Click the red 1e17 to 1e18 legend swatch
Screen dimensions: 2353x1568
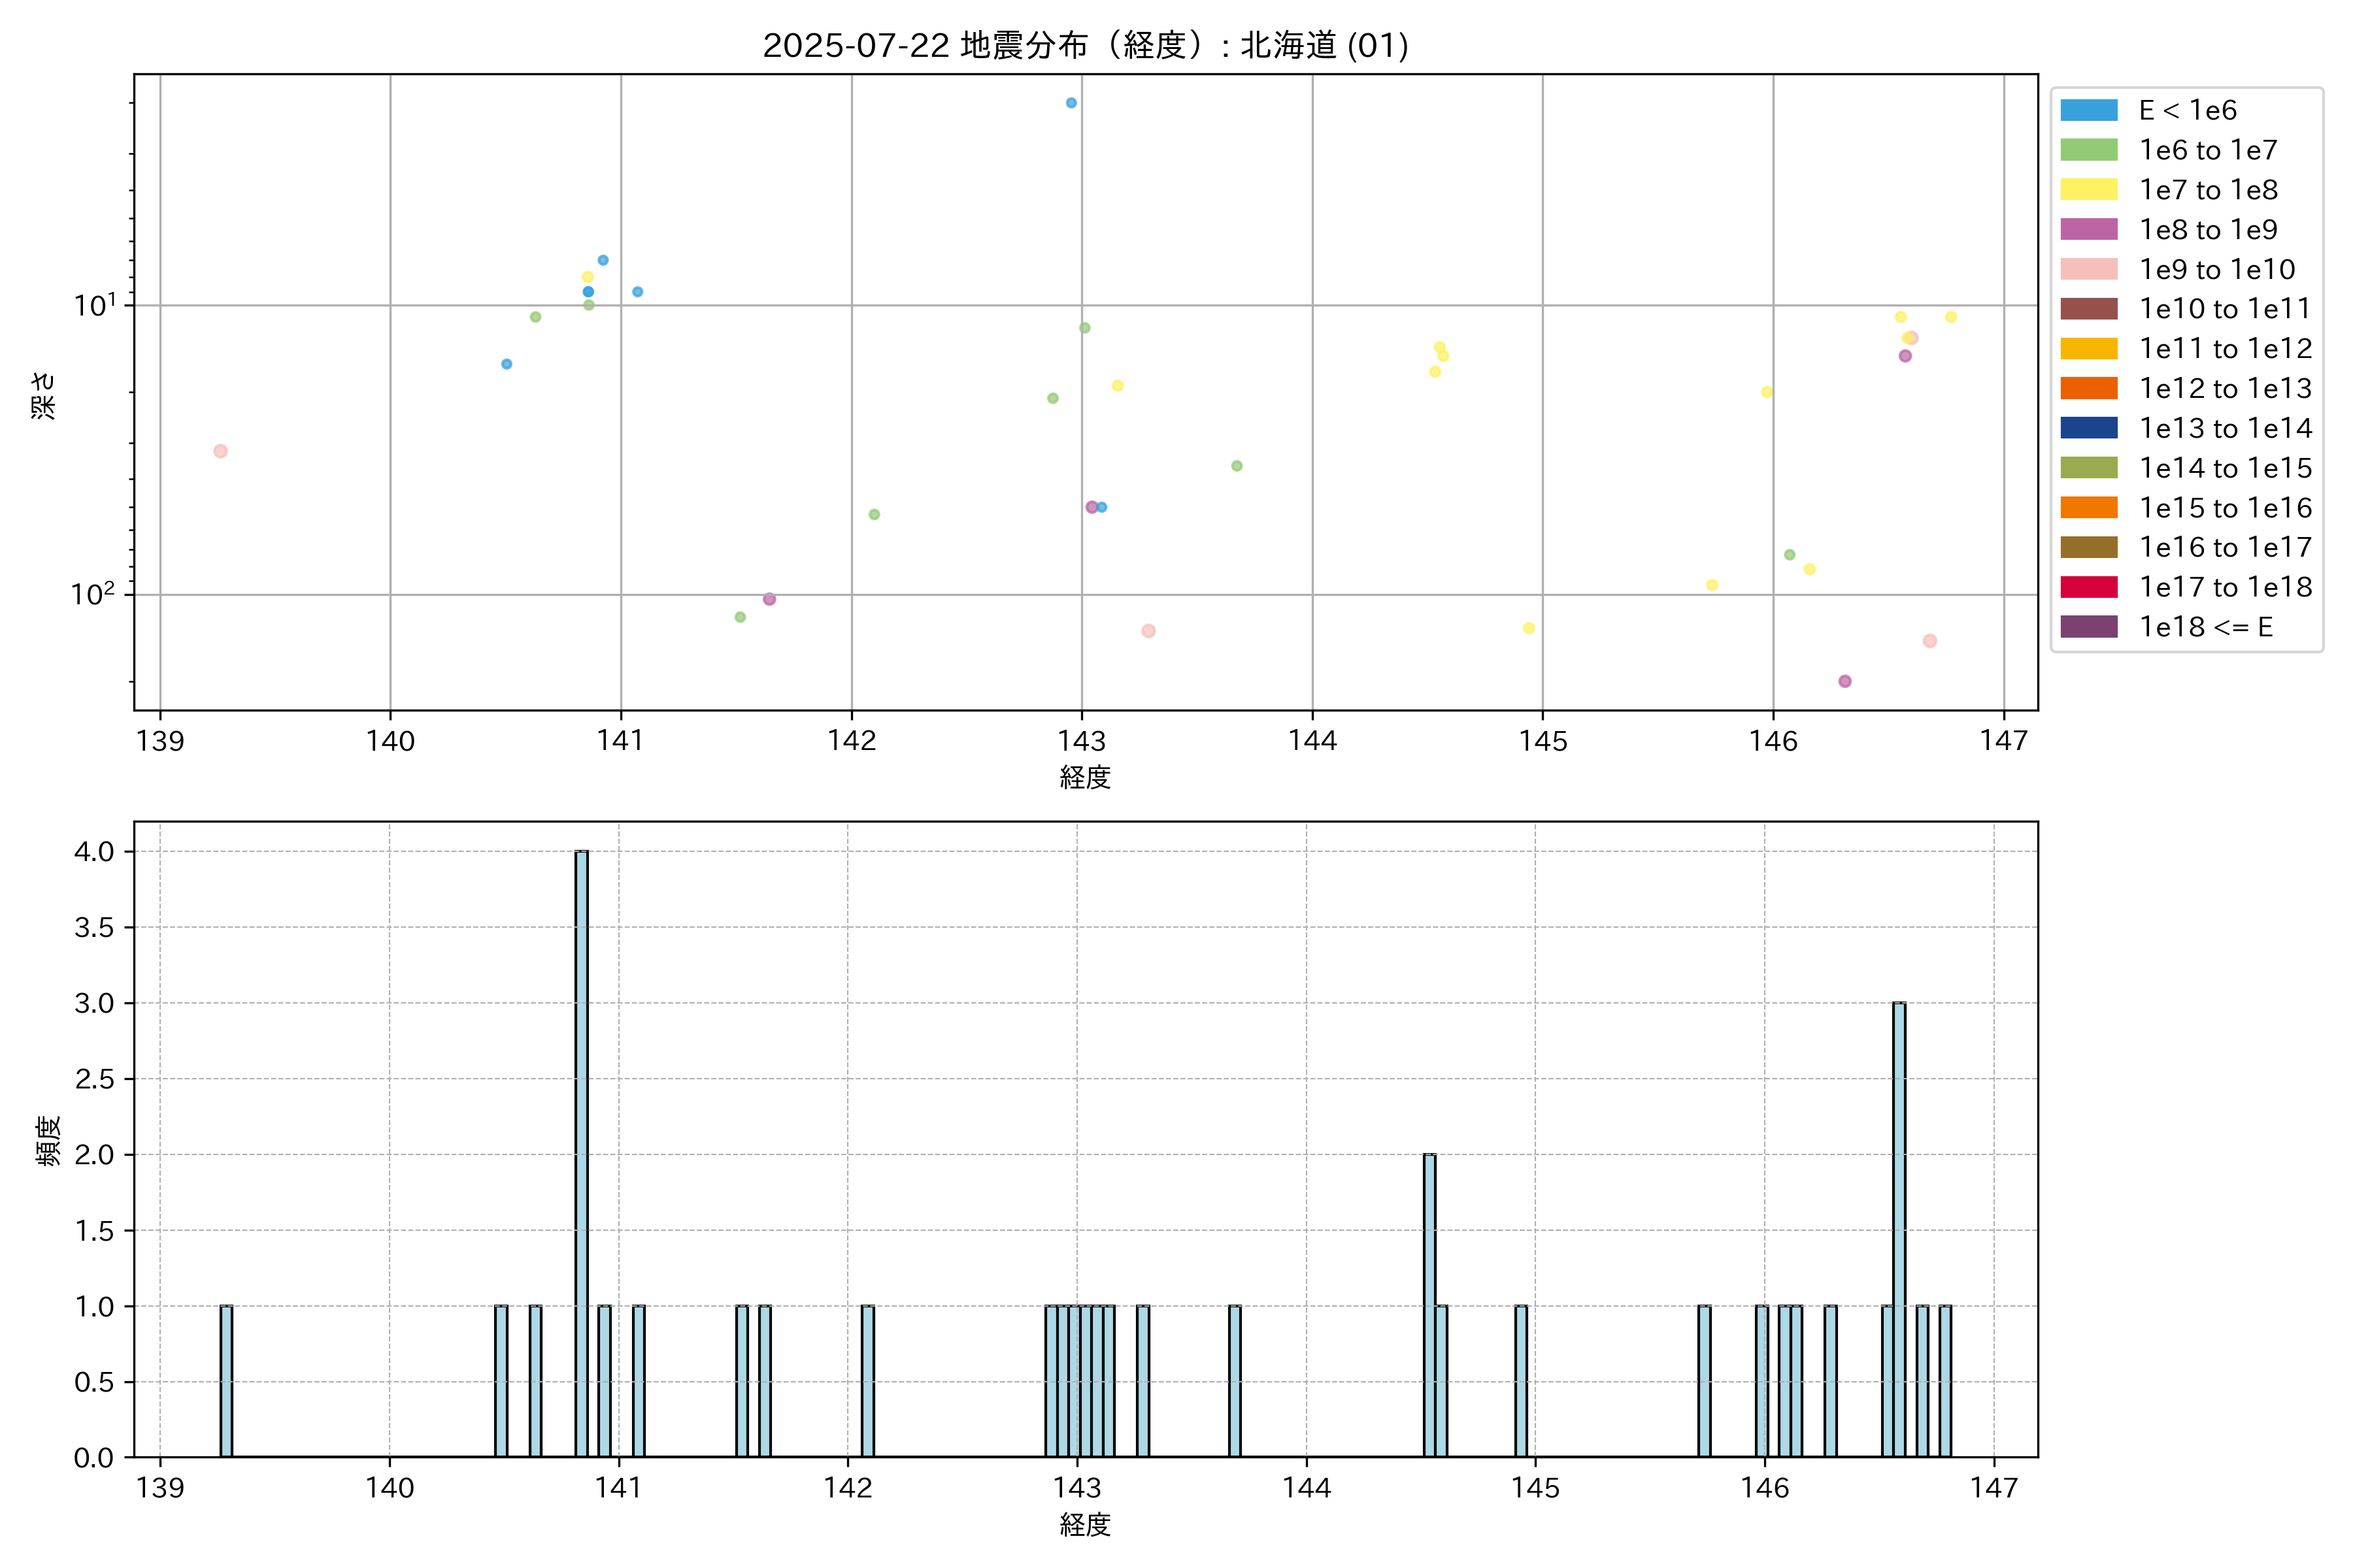(2088, 587)
